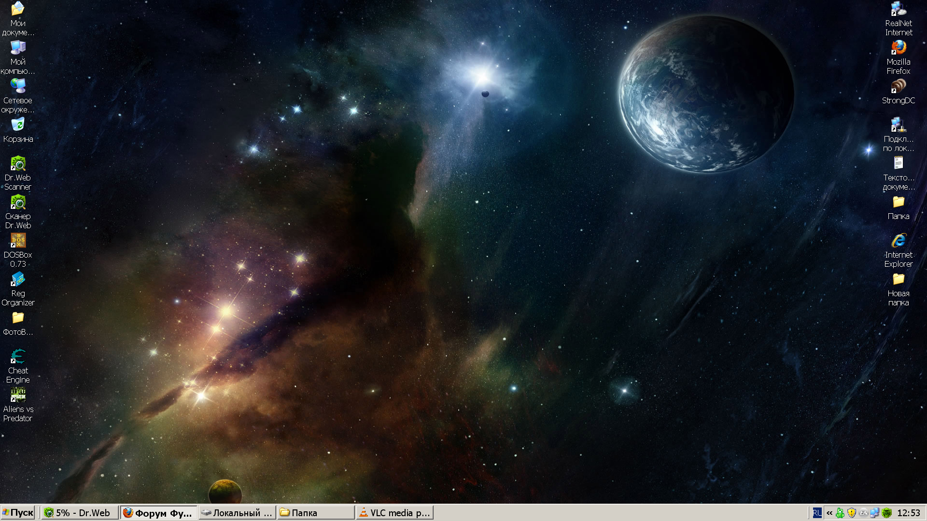
Task: Select the Aliens vs Predator desktop icon
Action: tap(18, 396)
